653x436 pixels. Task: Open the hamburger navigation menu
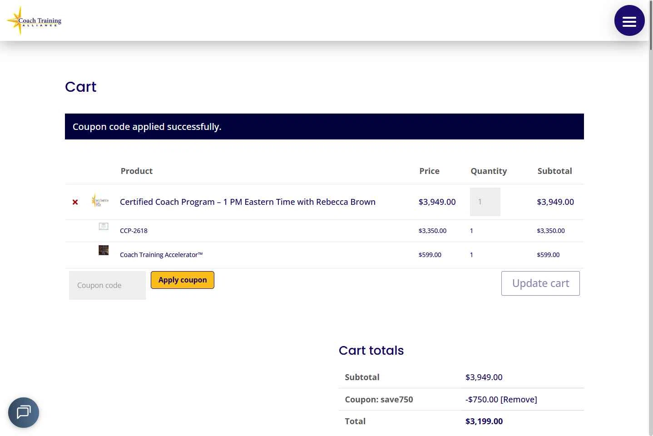point(629,20)
